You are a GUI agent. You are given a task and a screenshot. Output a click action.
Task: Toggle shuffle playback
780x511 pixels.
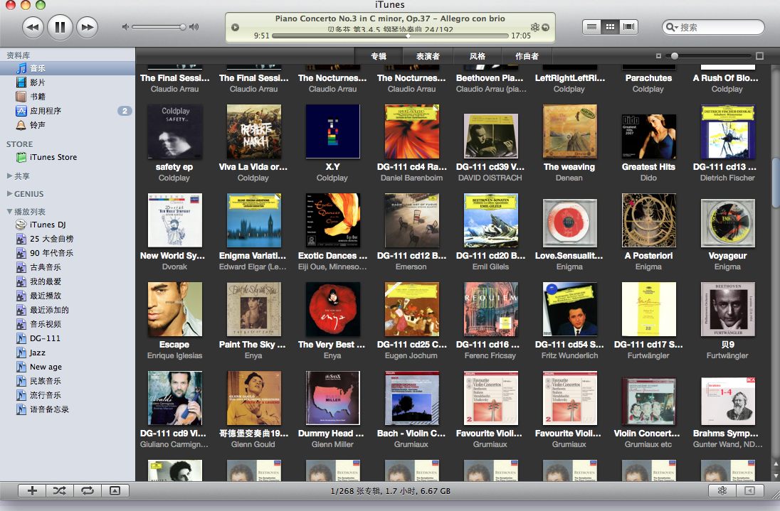60,490
